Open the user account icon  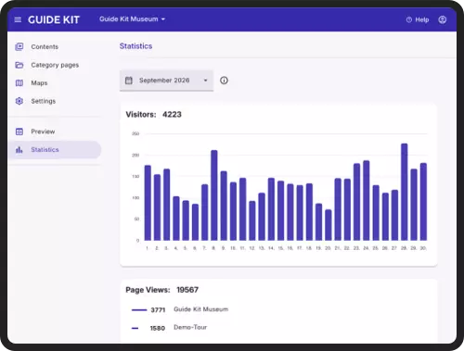(x=443, y=19)
